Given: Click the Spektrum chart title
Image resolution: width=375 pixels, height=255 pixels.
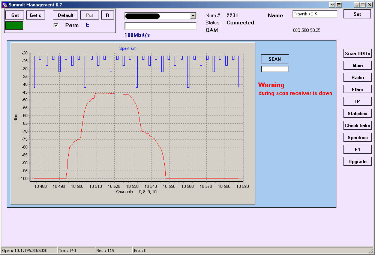Looking at the screenshot, I should (x=128, y=48).
